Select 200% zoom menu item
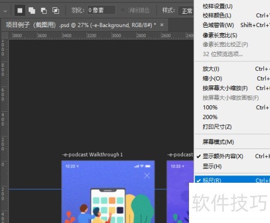Viewport: 270px width, 223px height. point(232,117)
